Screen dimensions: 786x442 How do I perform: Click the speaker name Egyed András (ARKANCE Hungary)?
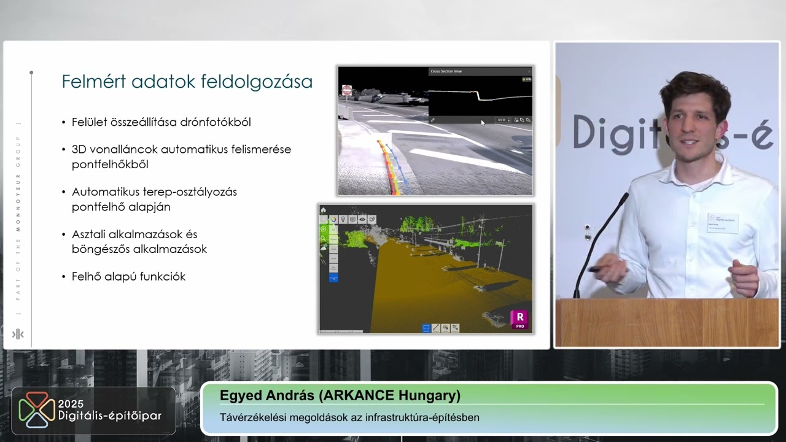click(x=340, y=395)
